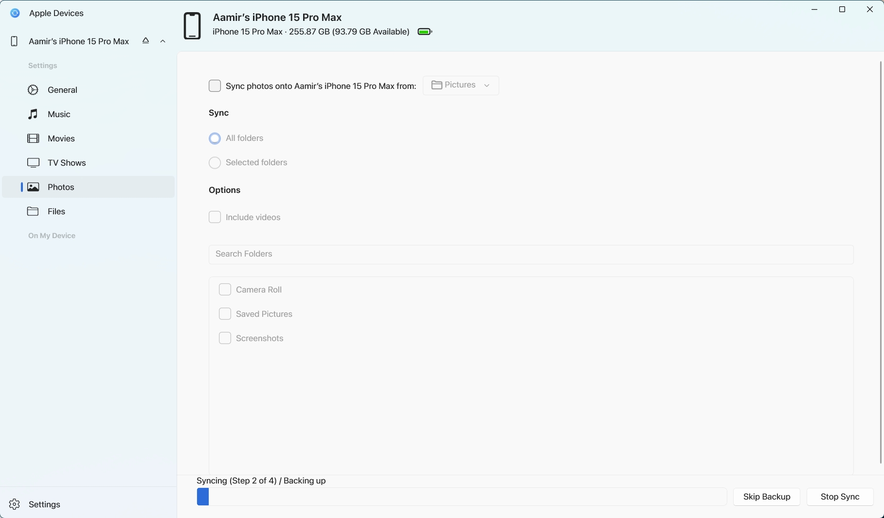The image size is (884, 518).
Task: Open the Files section
Action: point(56,211)
